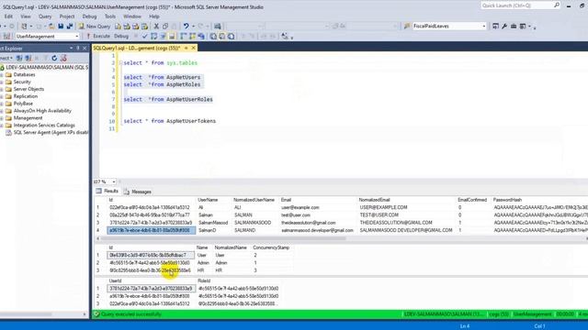Screen dimensions: 588x330
Task: Open the Window menu
Action: pyautogui.click(x=132, y=16)
